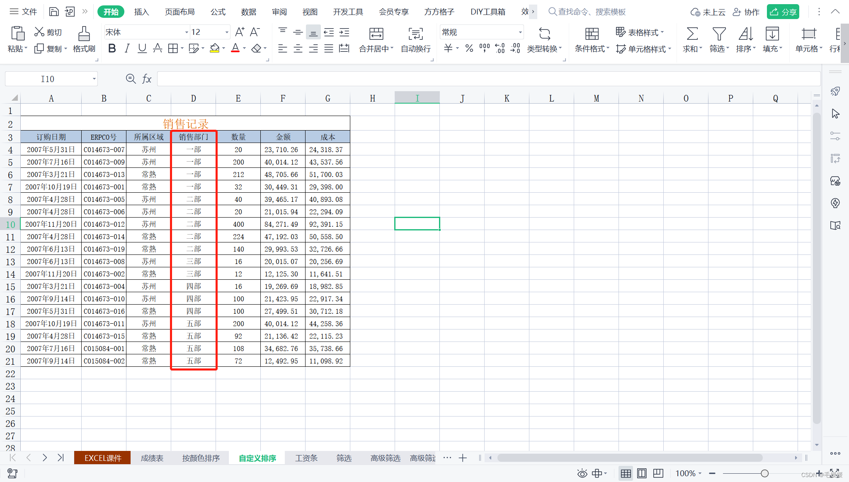The width and height of the screenshot is (849, 482).
Task: Click the insert function fx icon
Action: 147,79
